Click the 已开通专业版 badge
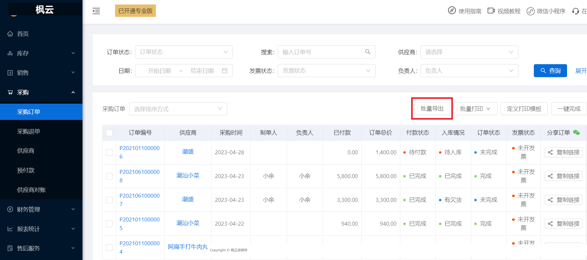This screenshot has height=260, width=587. (x=135, y=11)
